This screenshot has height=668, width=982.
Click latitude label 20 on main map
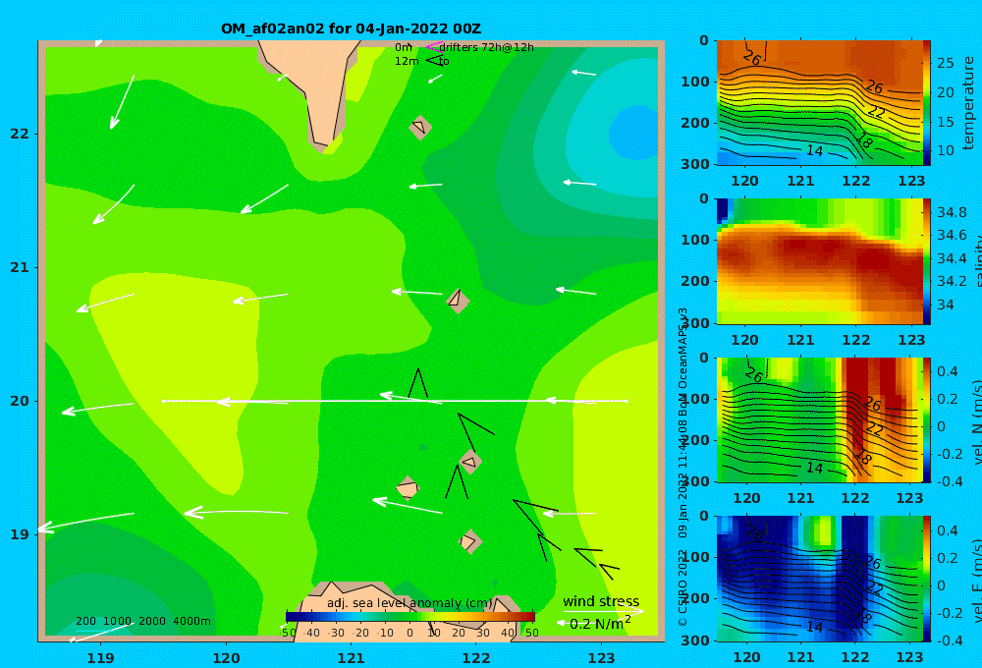click(x=20, y=401)
